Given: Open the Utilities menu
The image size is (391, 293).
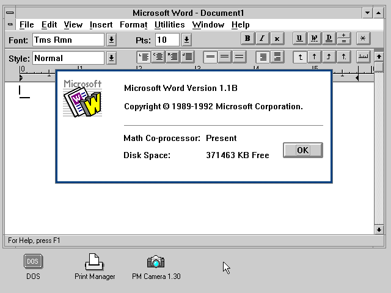Looking at the screenshot, I should pos(170,24).
